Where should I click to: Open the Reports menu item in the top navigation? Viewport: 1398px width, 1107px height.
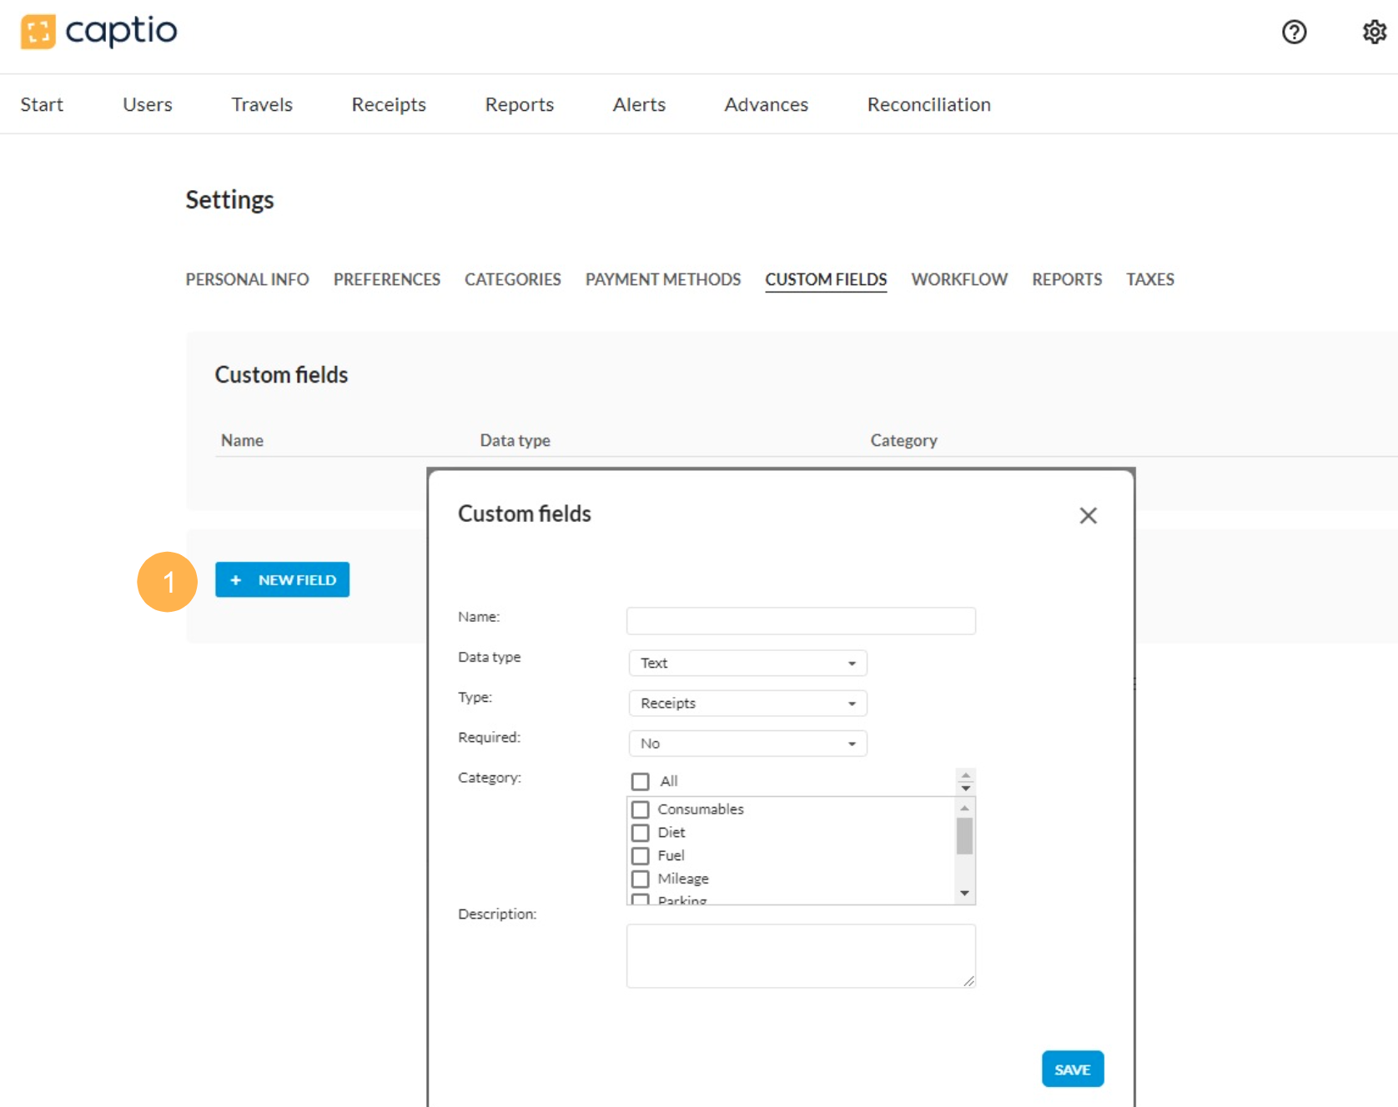[x=520, y=104]
